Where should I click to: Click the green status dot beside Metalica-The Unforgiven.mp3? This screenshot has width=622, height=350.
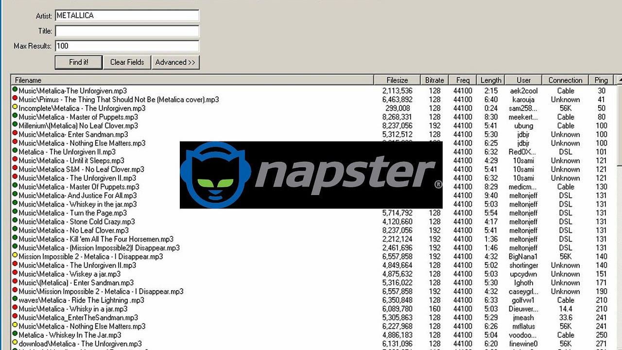click(15, 91)
